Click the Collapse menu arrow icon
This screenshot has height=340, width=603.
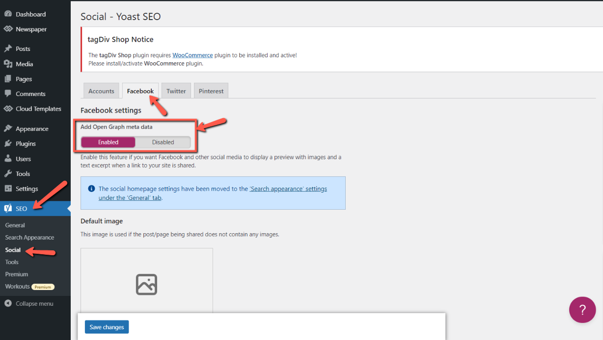(x=8, y=304)
